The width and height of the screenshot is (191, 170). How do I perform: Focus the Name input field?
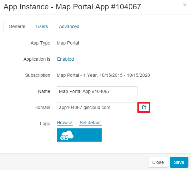pos(97,91)
